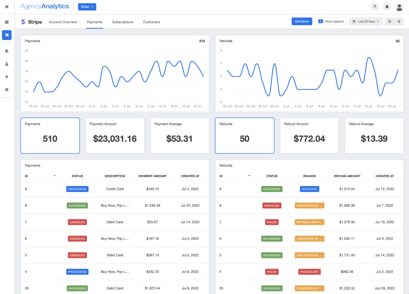Open the Last 30 Days date dropdown
This screenshot has width=409, height=294.
pyautogui.click(x=366, y=22)
